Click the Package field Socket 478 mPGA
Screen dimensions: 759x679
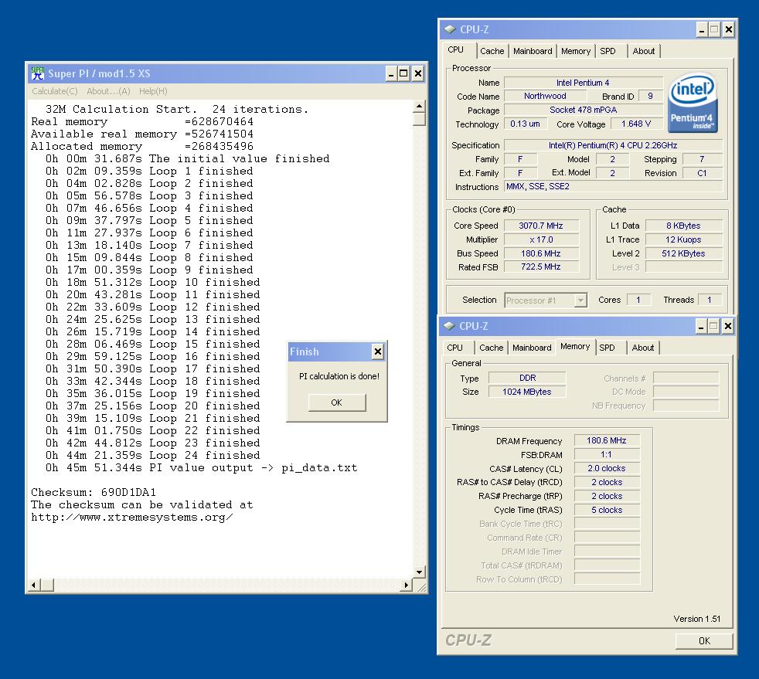pyautogui.click(x=584, y=110)
